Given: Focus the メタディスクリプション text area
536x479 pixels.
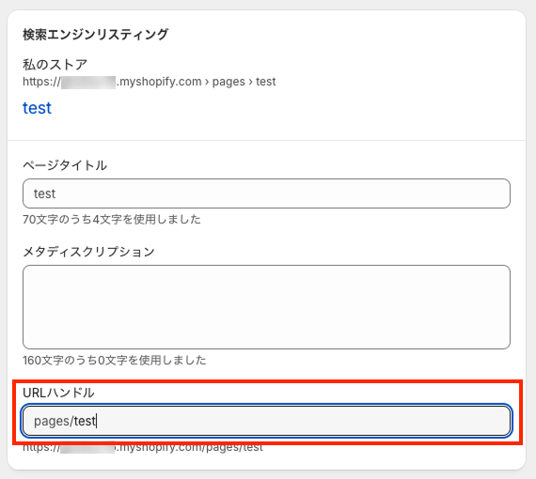Looking at the screenshot, I should point(266,307).
